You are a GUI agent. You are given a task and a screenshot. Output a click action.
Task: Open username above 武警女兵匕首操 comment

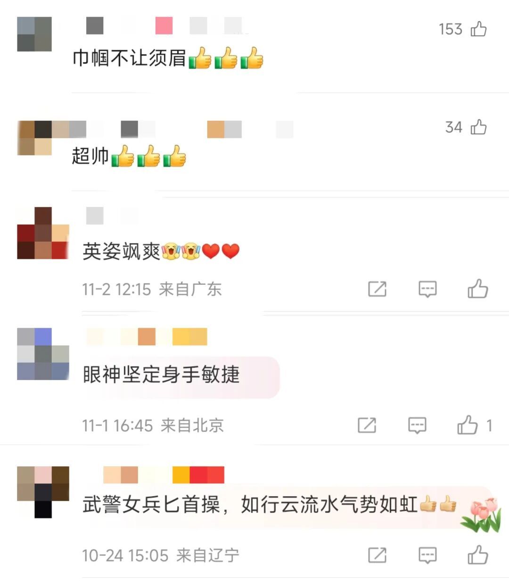(x=164, y=475)
